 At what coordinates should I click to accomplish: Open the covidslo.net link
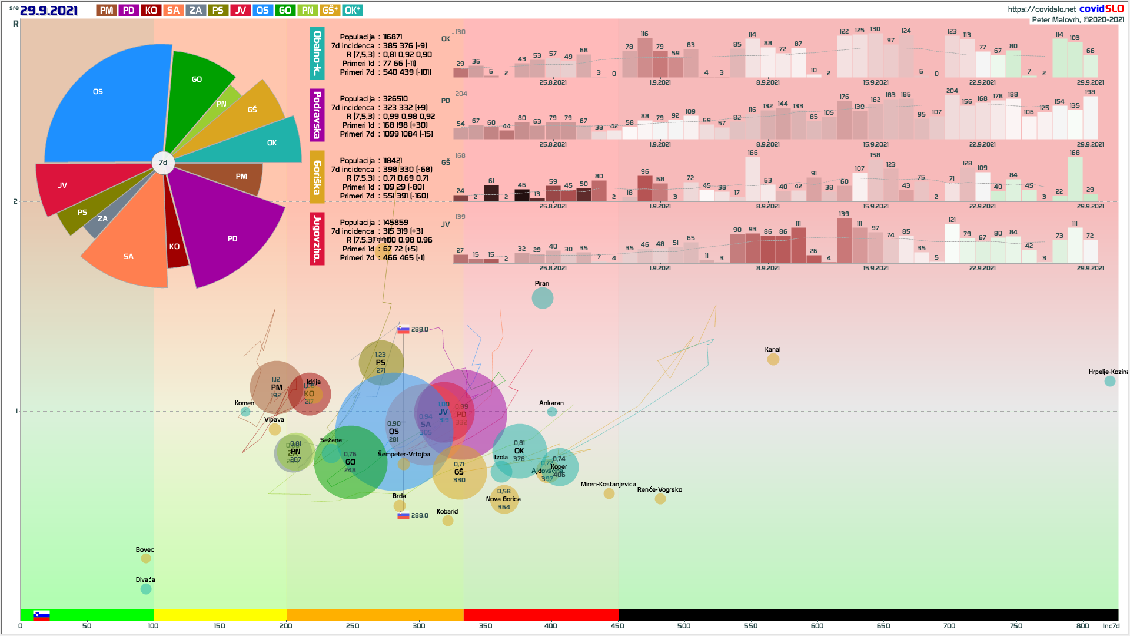[1041, 9]
